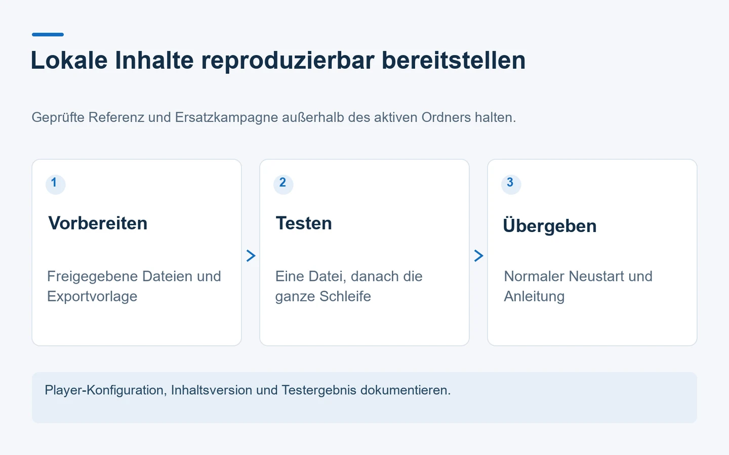The image size is (729, 455).
Task: Click the step 3 number badge
Action: pos(511,184)
